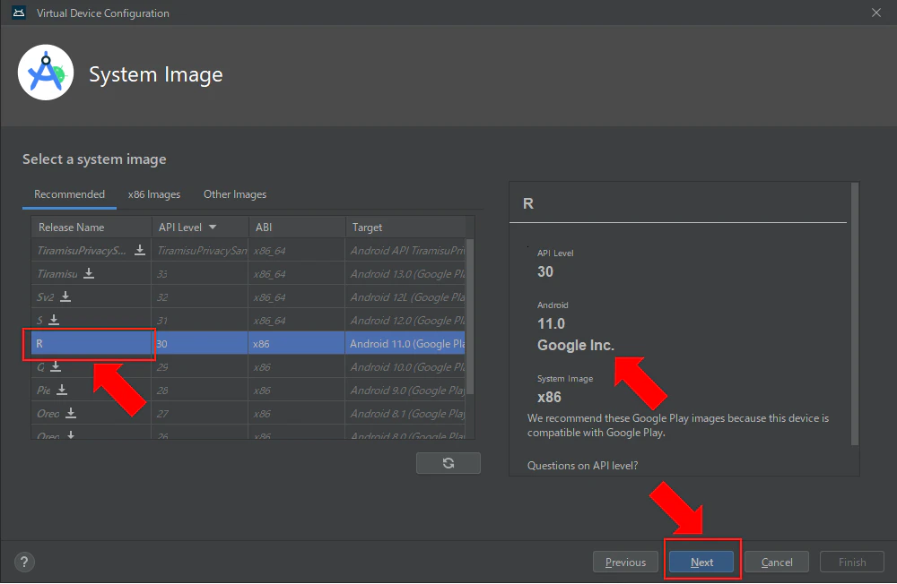Select the API level 30 cell
Image resolution: width=897 pixels, height=584 pixels.
(x=200, y=343)
